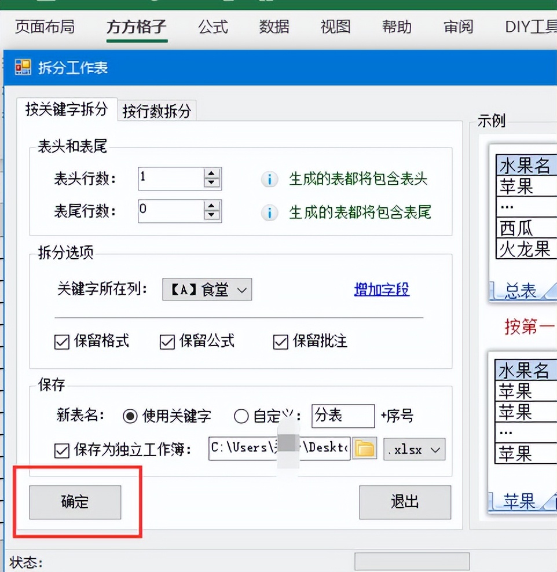
Task: Click the 退出 exit button
Action: tap(404, 503)
